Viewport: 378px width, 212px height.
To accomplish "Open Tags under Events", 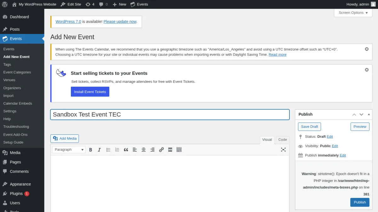I will click(7, 64).
